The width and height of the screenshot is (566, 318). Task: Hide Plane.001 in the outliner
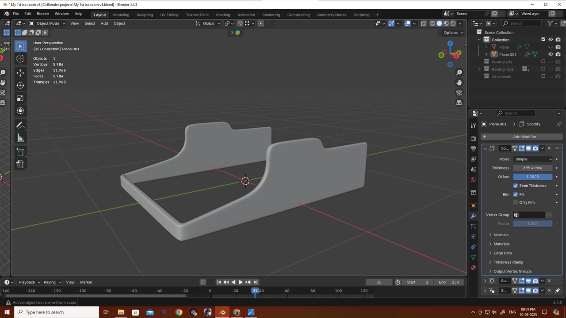(x=551, y=54)
